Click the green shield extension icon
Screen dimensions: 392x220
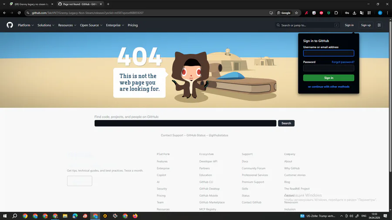(x=329, y=13)
